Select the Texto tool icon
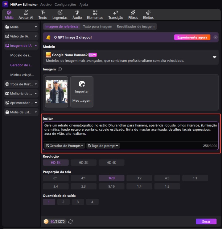 coord(43,13)
